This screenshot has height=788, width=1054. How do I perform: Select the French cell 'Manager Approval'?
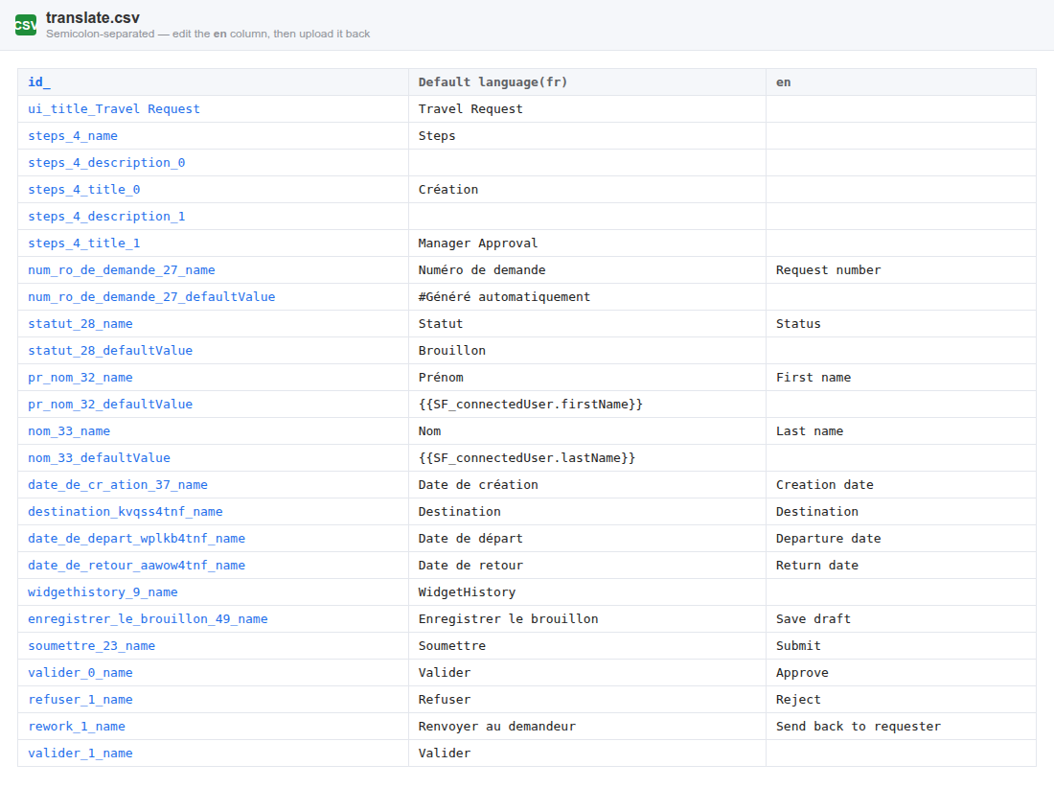point(586,243)
